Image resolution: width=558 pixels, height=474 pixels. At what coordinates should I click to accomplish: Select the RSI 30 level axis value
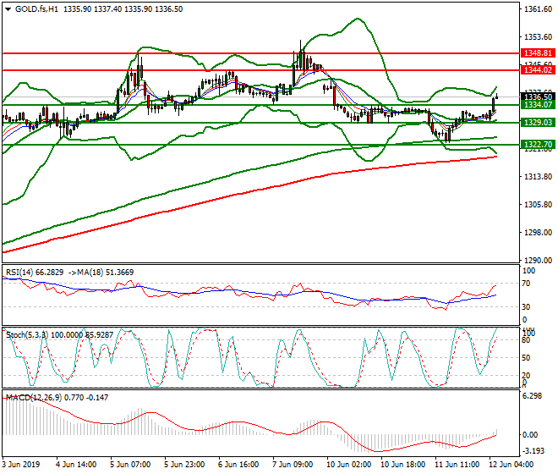pyautogui.click(x=527, y=307)
